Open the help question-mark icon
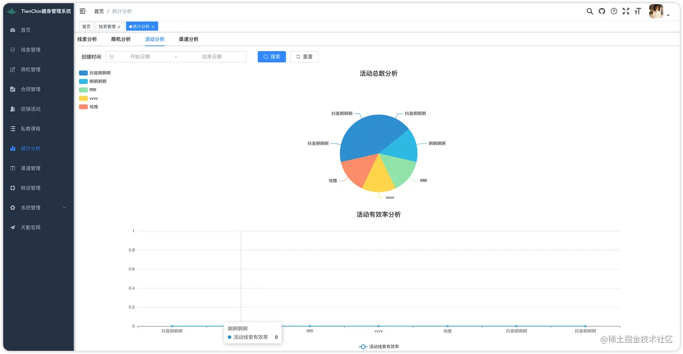The width and height of the screenshot is (683, 354). [x=613, y=11]
